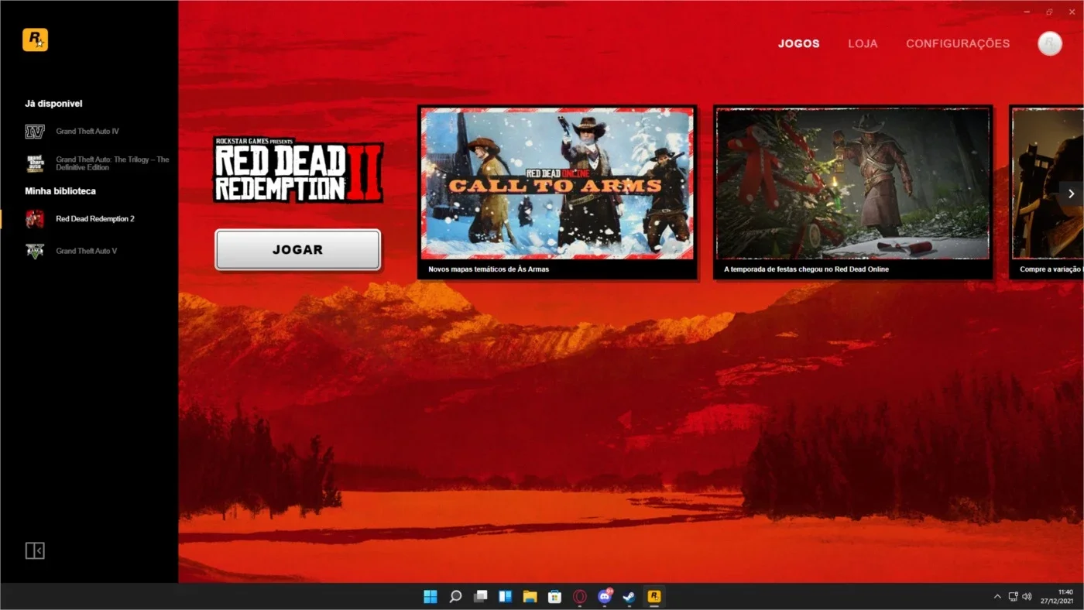This screenshot has width=1084, height=610.
Task: Select 'Red Dead Redemption 2' library entry text
Action: (x=95, y=219)
